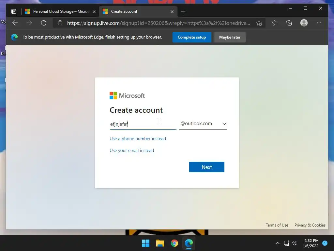
Task: Dismiss setup prompt with Maybe later
Action: click(x=230, y=37)
